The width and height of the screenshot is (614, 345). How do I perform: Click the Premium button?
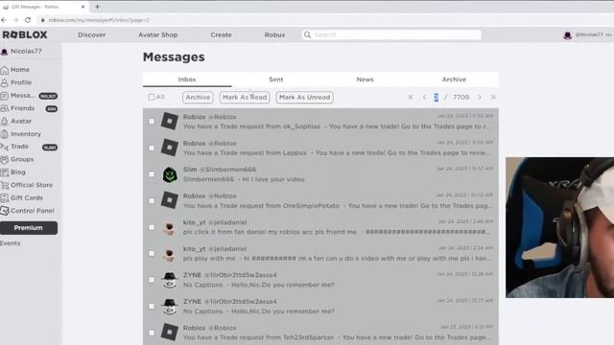pyautogui.click(x=29, y=228)
